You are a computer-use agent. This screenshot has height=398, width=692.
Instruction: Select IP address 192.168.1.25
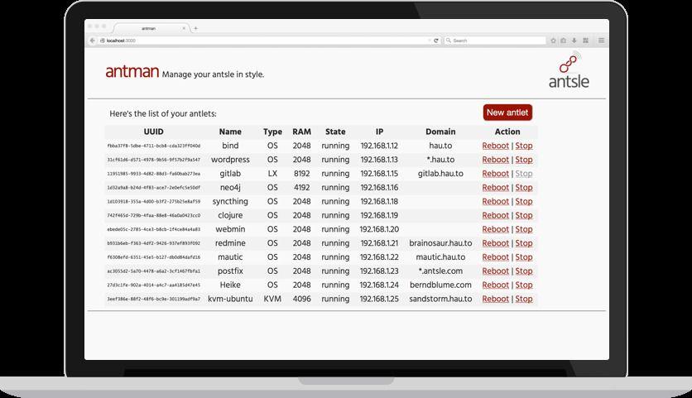(379, 299)
